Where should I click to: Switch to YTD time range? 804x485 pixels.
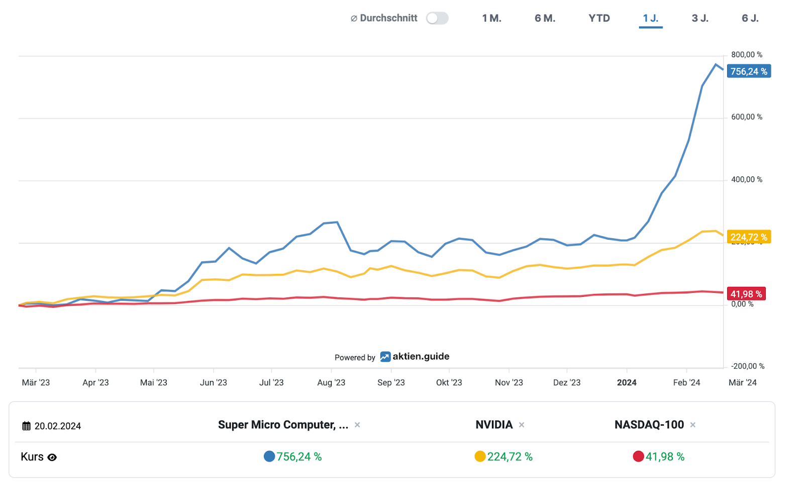pos(599,19)
